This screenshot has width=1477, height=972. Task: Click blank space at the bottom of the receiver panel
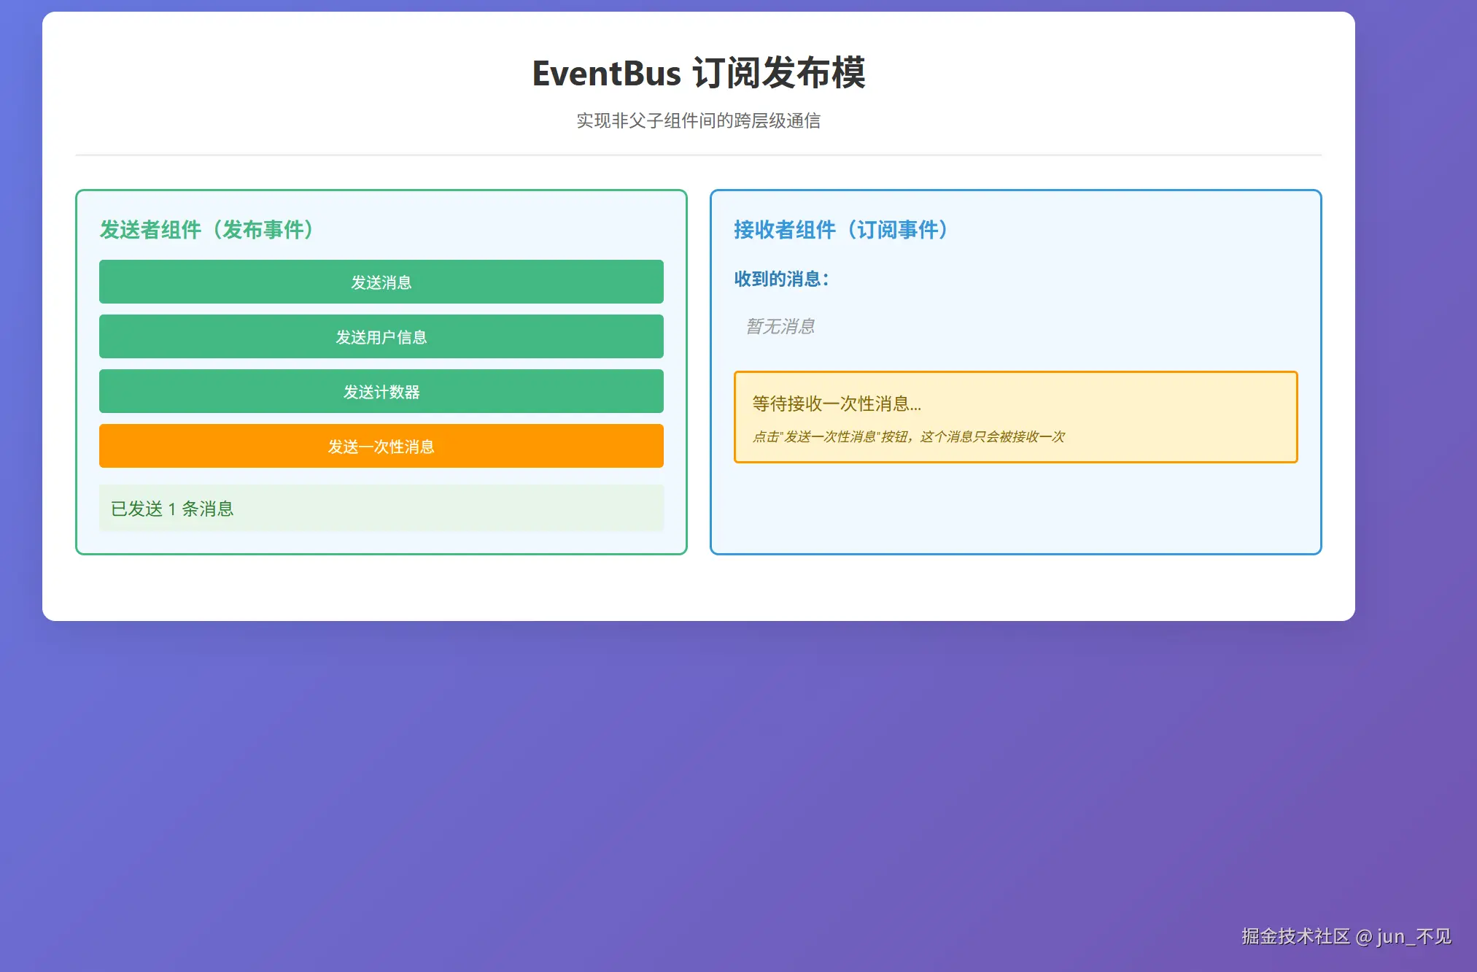pos(1015,511)
